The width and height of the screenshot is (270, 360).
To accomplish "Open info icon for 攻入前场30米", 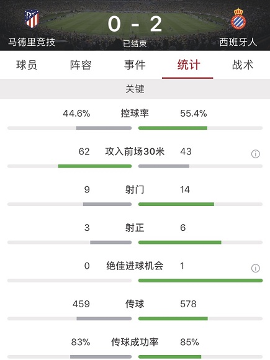I will tap(256, 154).
